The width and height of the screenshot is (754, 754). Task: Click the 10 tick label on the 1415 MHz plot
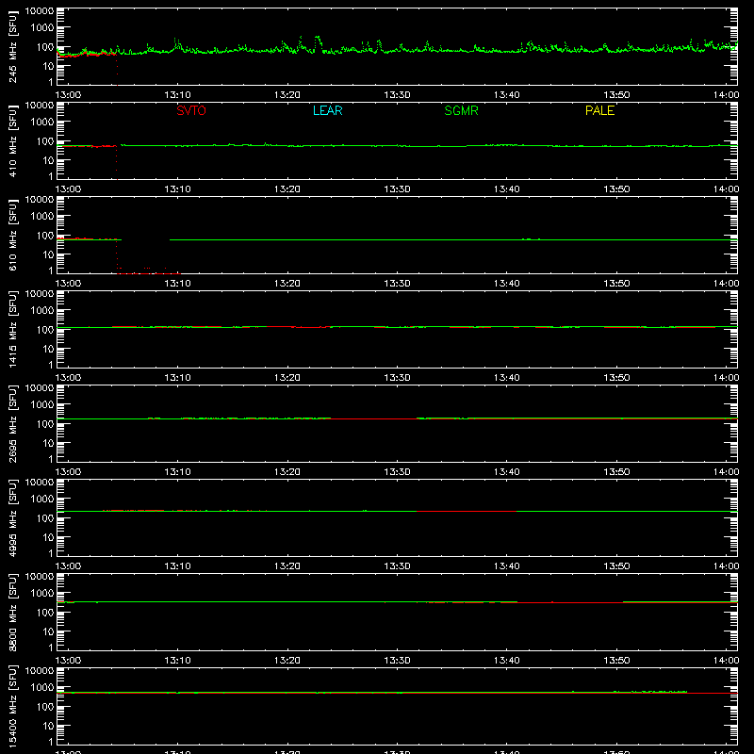(x=48, y=349)
